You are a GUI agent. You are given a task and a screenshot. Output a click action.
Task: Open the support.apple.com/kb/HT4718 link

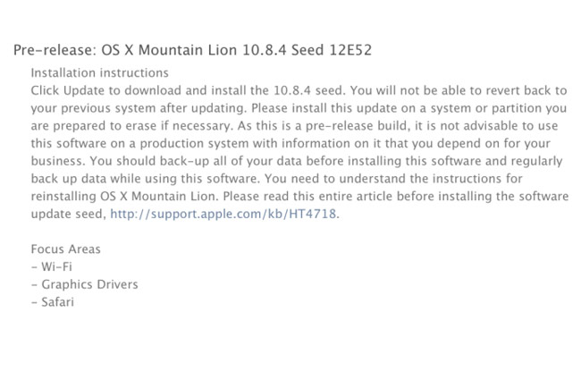[x=224, y=215]
